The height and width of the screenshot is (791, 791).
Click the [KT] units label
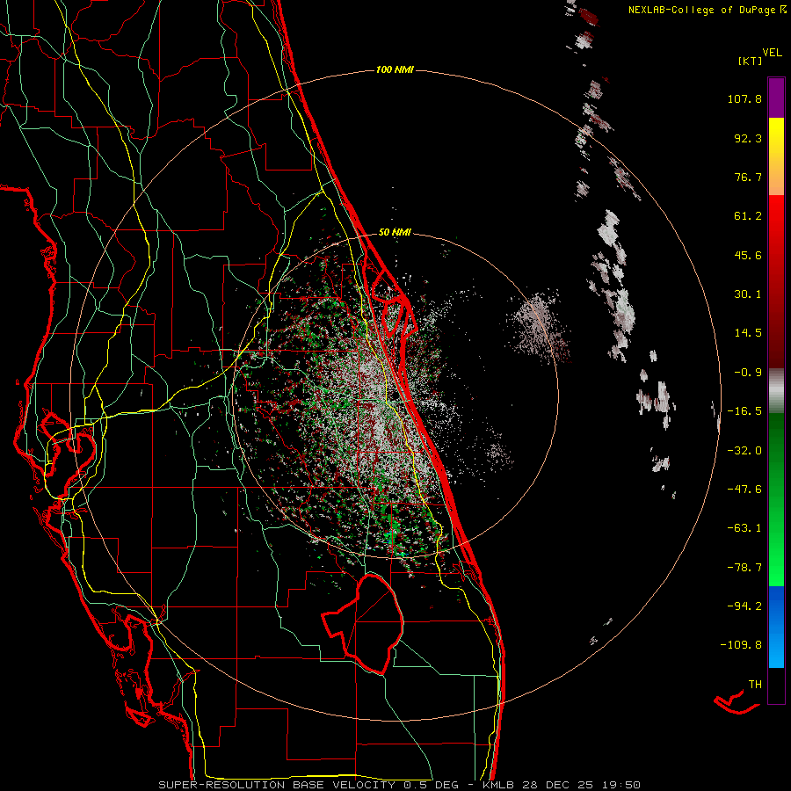(751, 61)
